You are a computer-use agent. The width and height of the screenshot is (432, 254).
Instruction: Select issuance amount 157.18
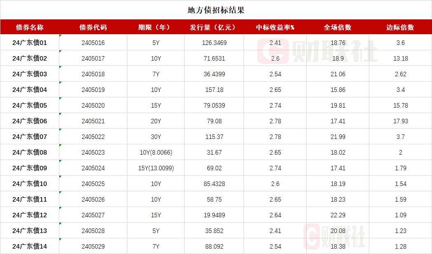[214, 90]
